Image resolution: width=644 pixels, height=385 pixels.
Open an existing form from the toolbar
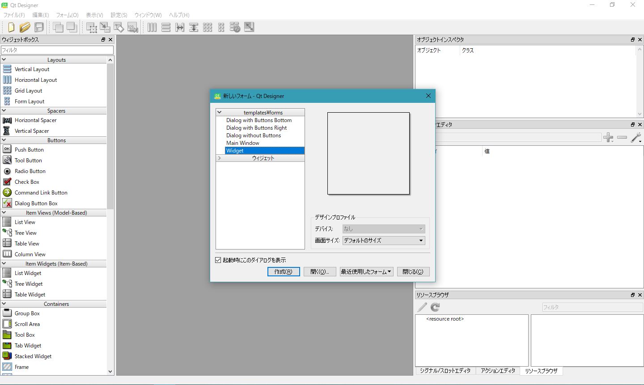pos(25,27)
